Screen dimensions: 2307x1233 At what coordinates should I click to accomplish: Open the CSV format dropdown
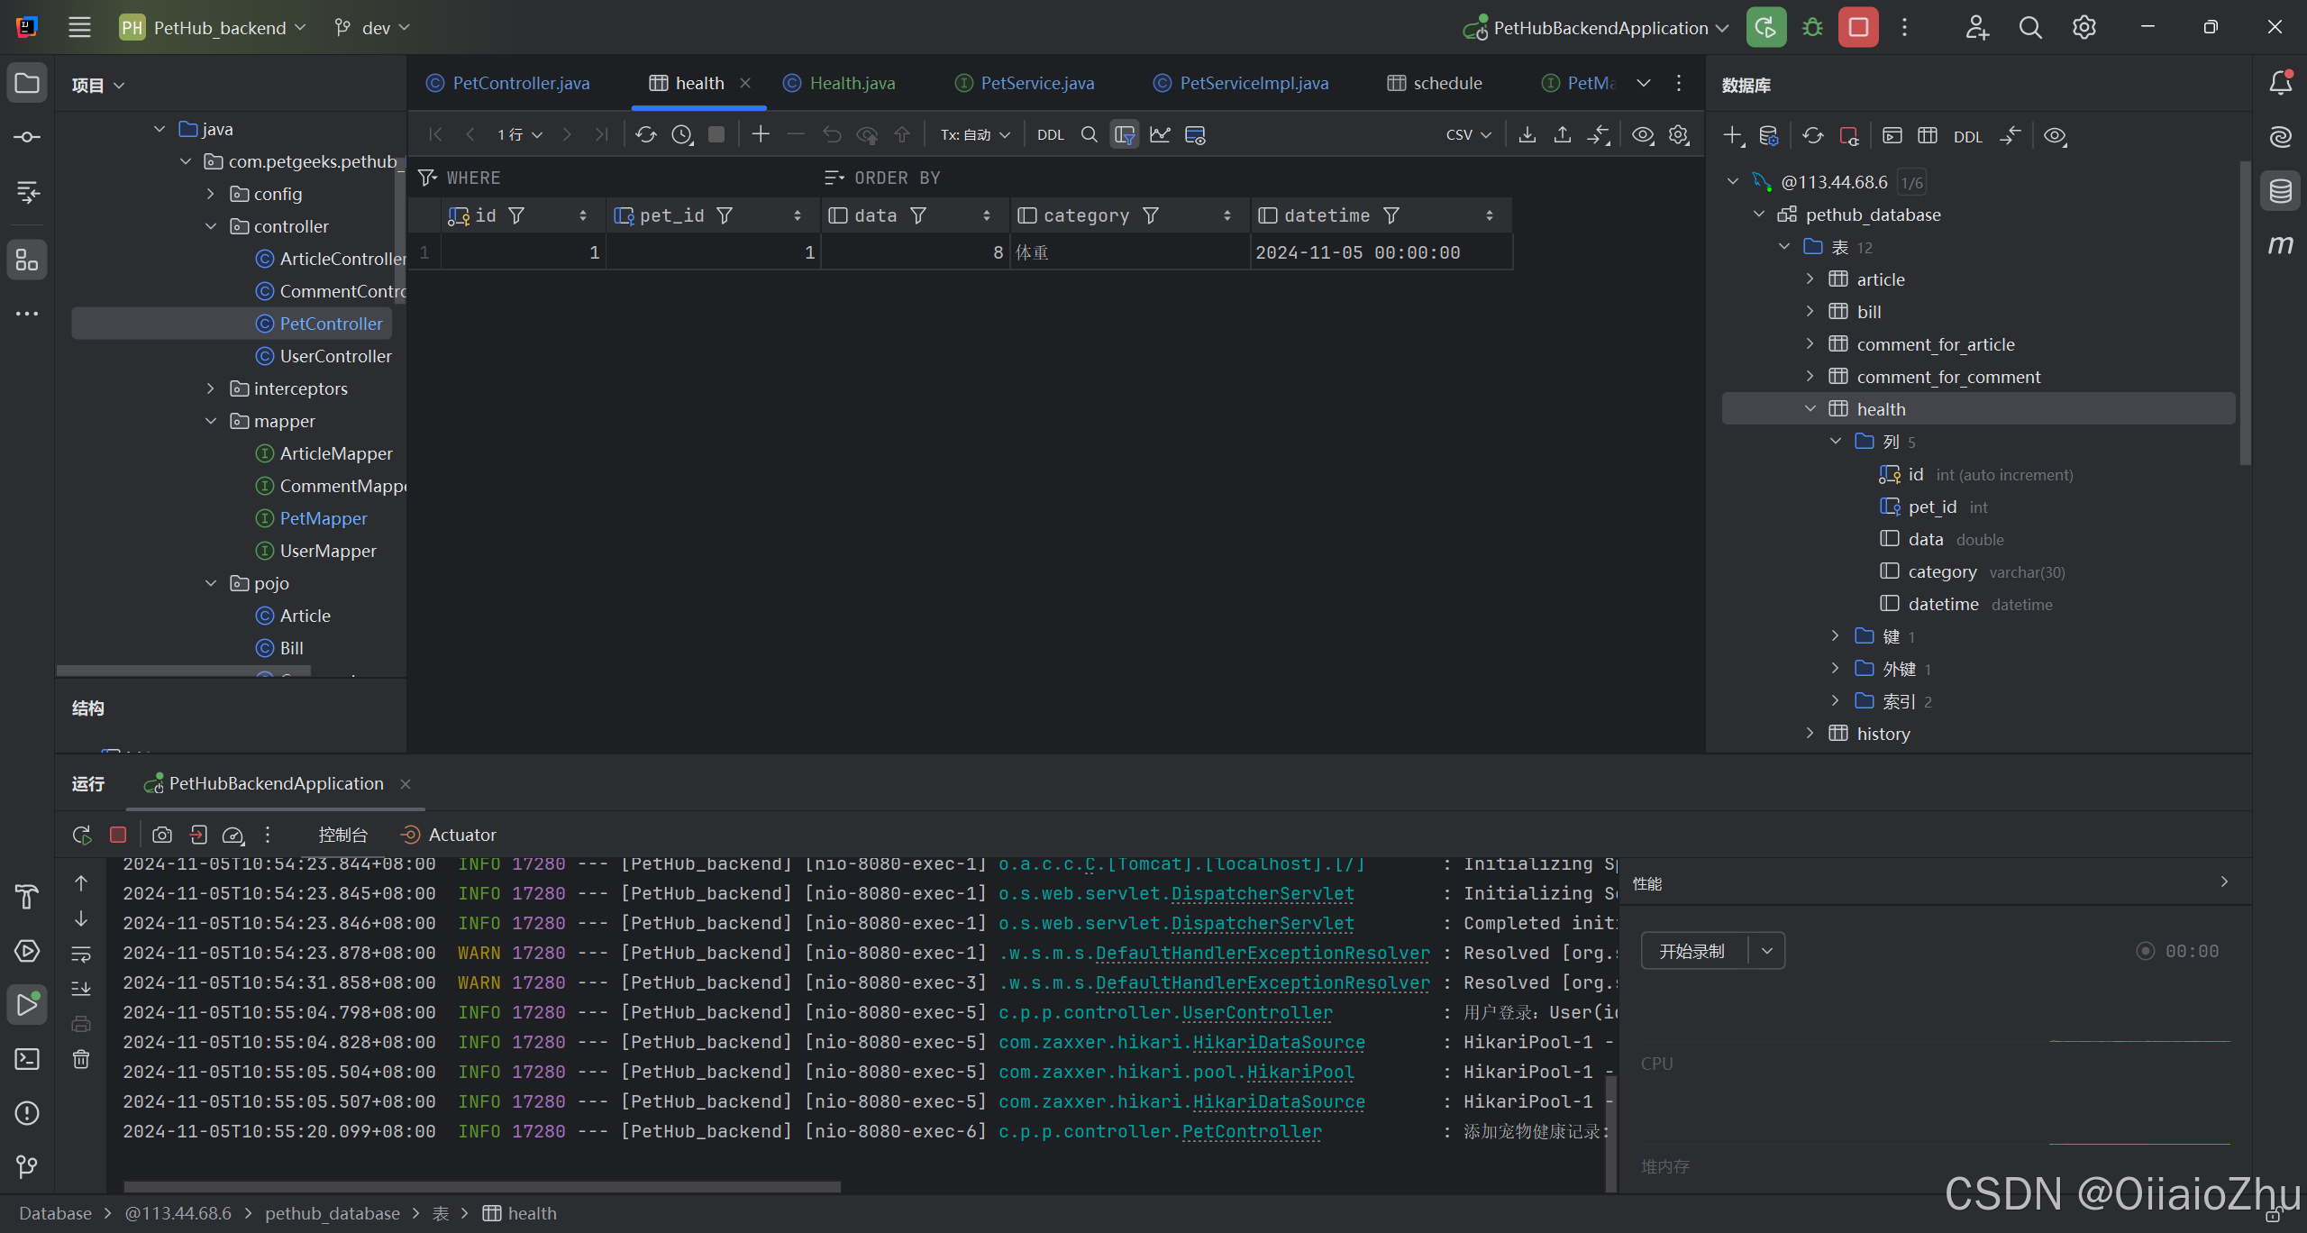tap(1468, 135)
